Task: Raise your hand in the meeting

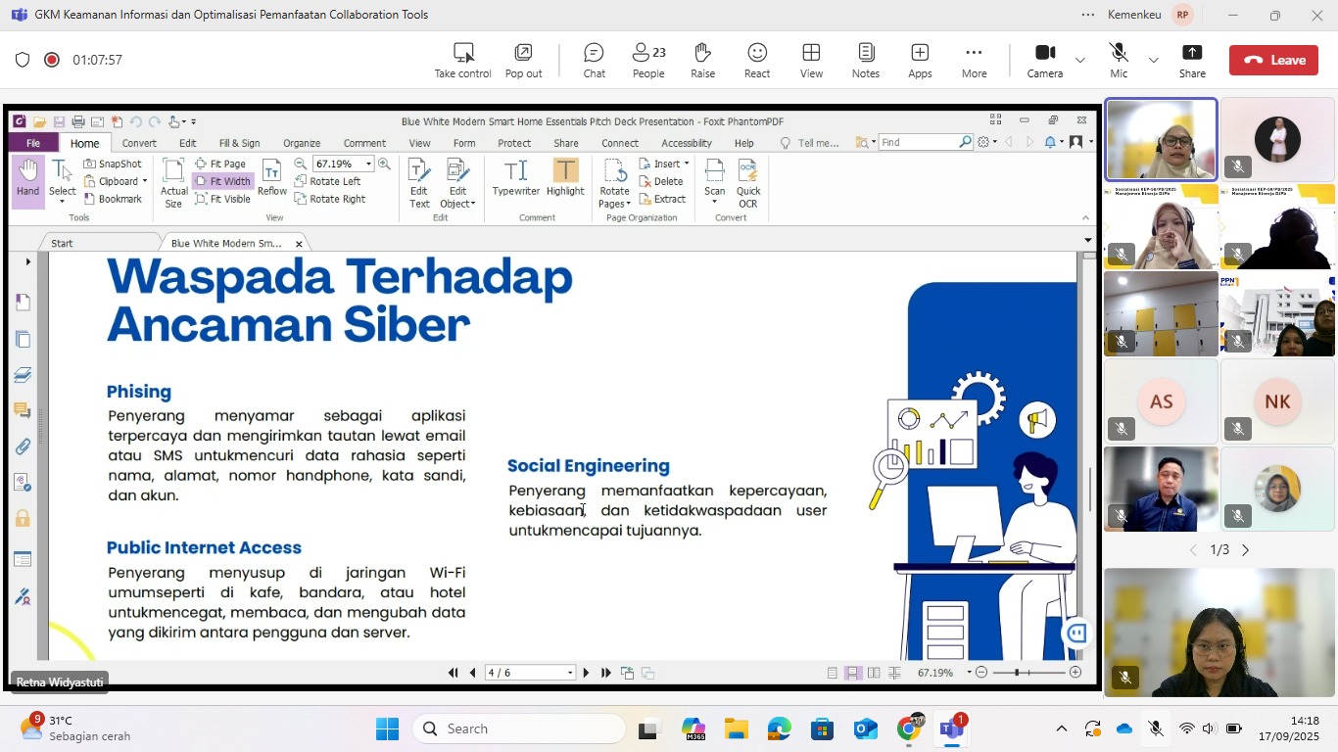Action: 702,60
